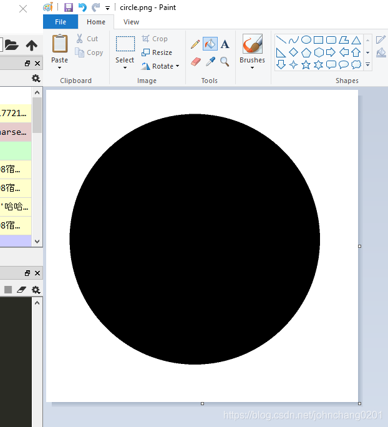Viewport: 388px width, 427px height.
Task: Click the upper list scrollbar up arrow
Action: click(x=37, y=92)
